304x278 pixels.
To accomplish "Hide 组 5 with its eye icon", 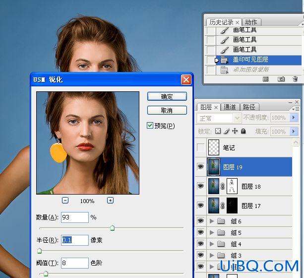I will [201, 232].
